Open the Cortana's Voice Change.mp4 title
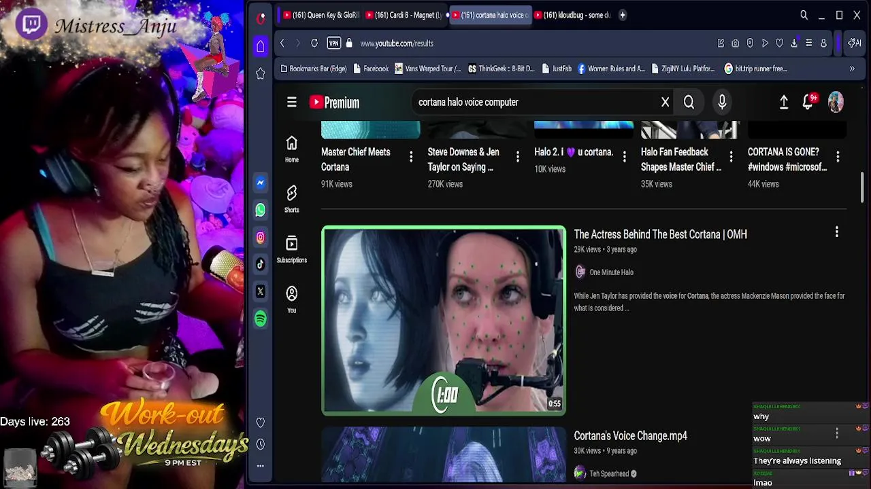This screenshot has width=871, height=489. [630, 436]
